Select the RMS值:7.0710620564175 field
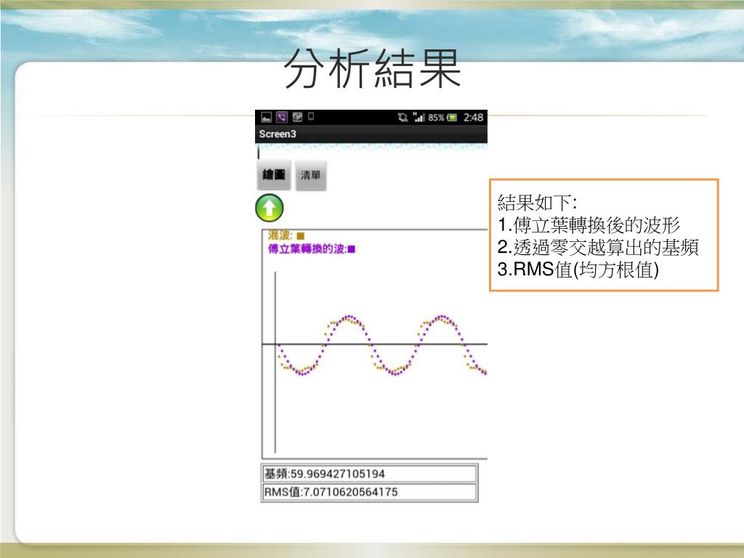 [370, 492]
